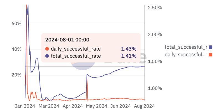Click the blue dot in the tooltip
217x110 pixels.
(47, 56)
